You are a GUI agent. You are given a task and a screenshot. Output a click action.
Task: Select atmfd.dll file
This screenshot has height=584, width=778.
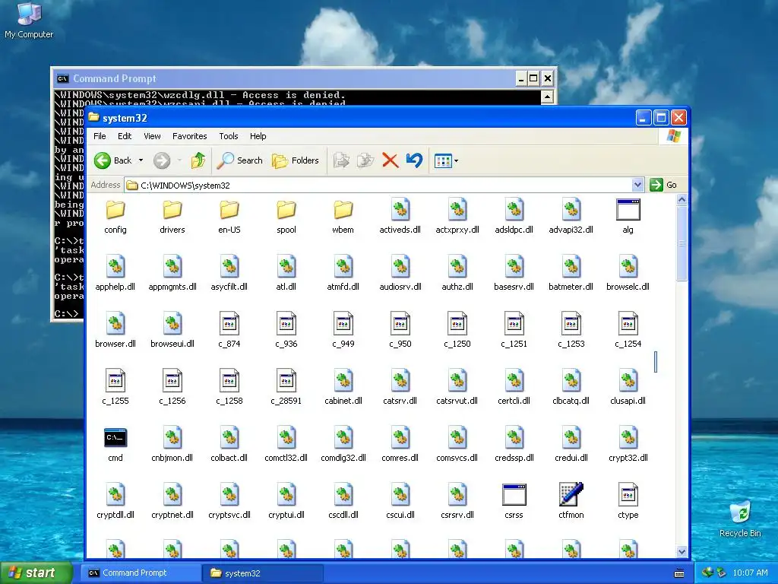[x=343, y=273]
